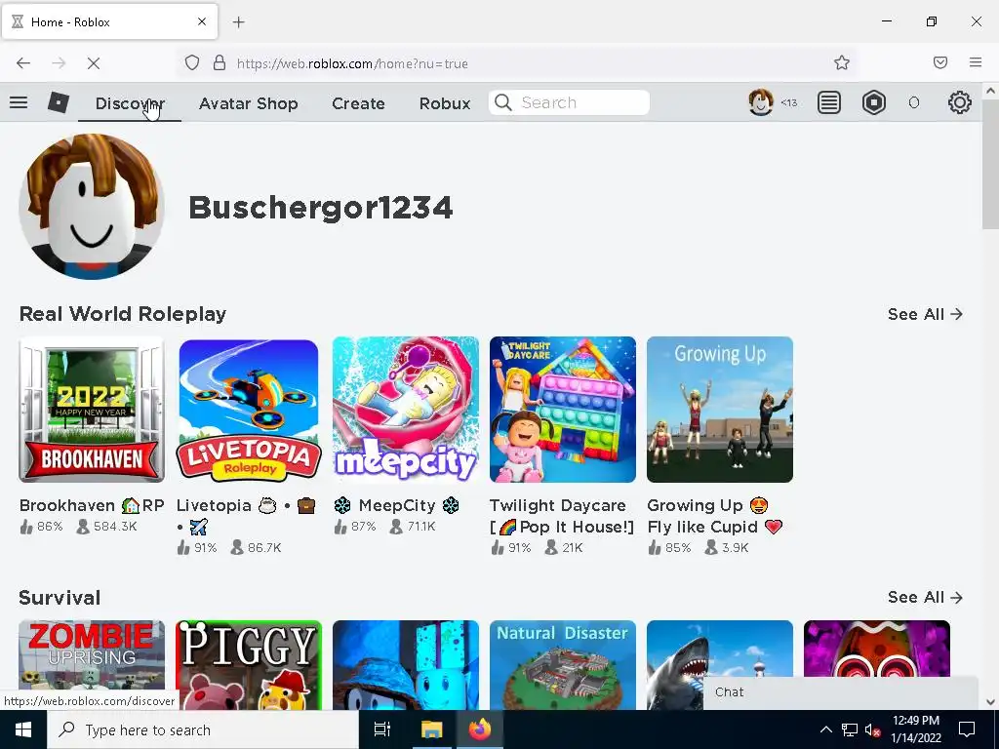Click MeepCity's player count icon
Image resolution: width=999 pixels, height=749 pixels.
(x=396, y=526)
